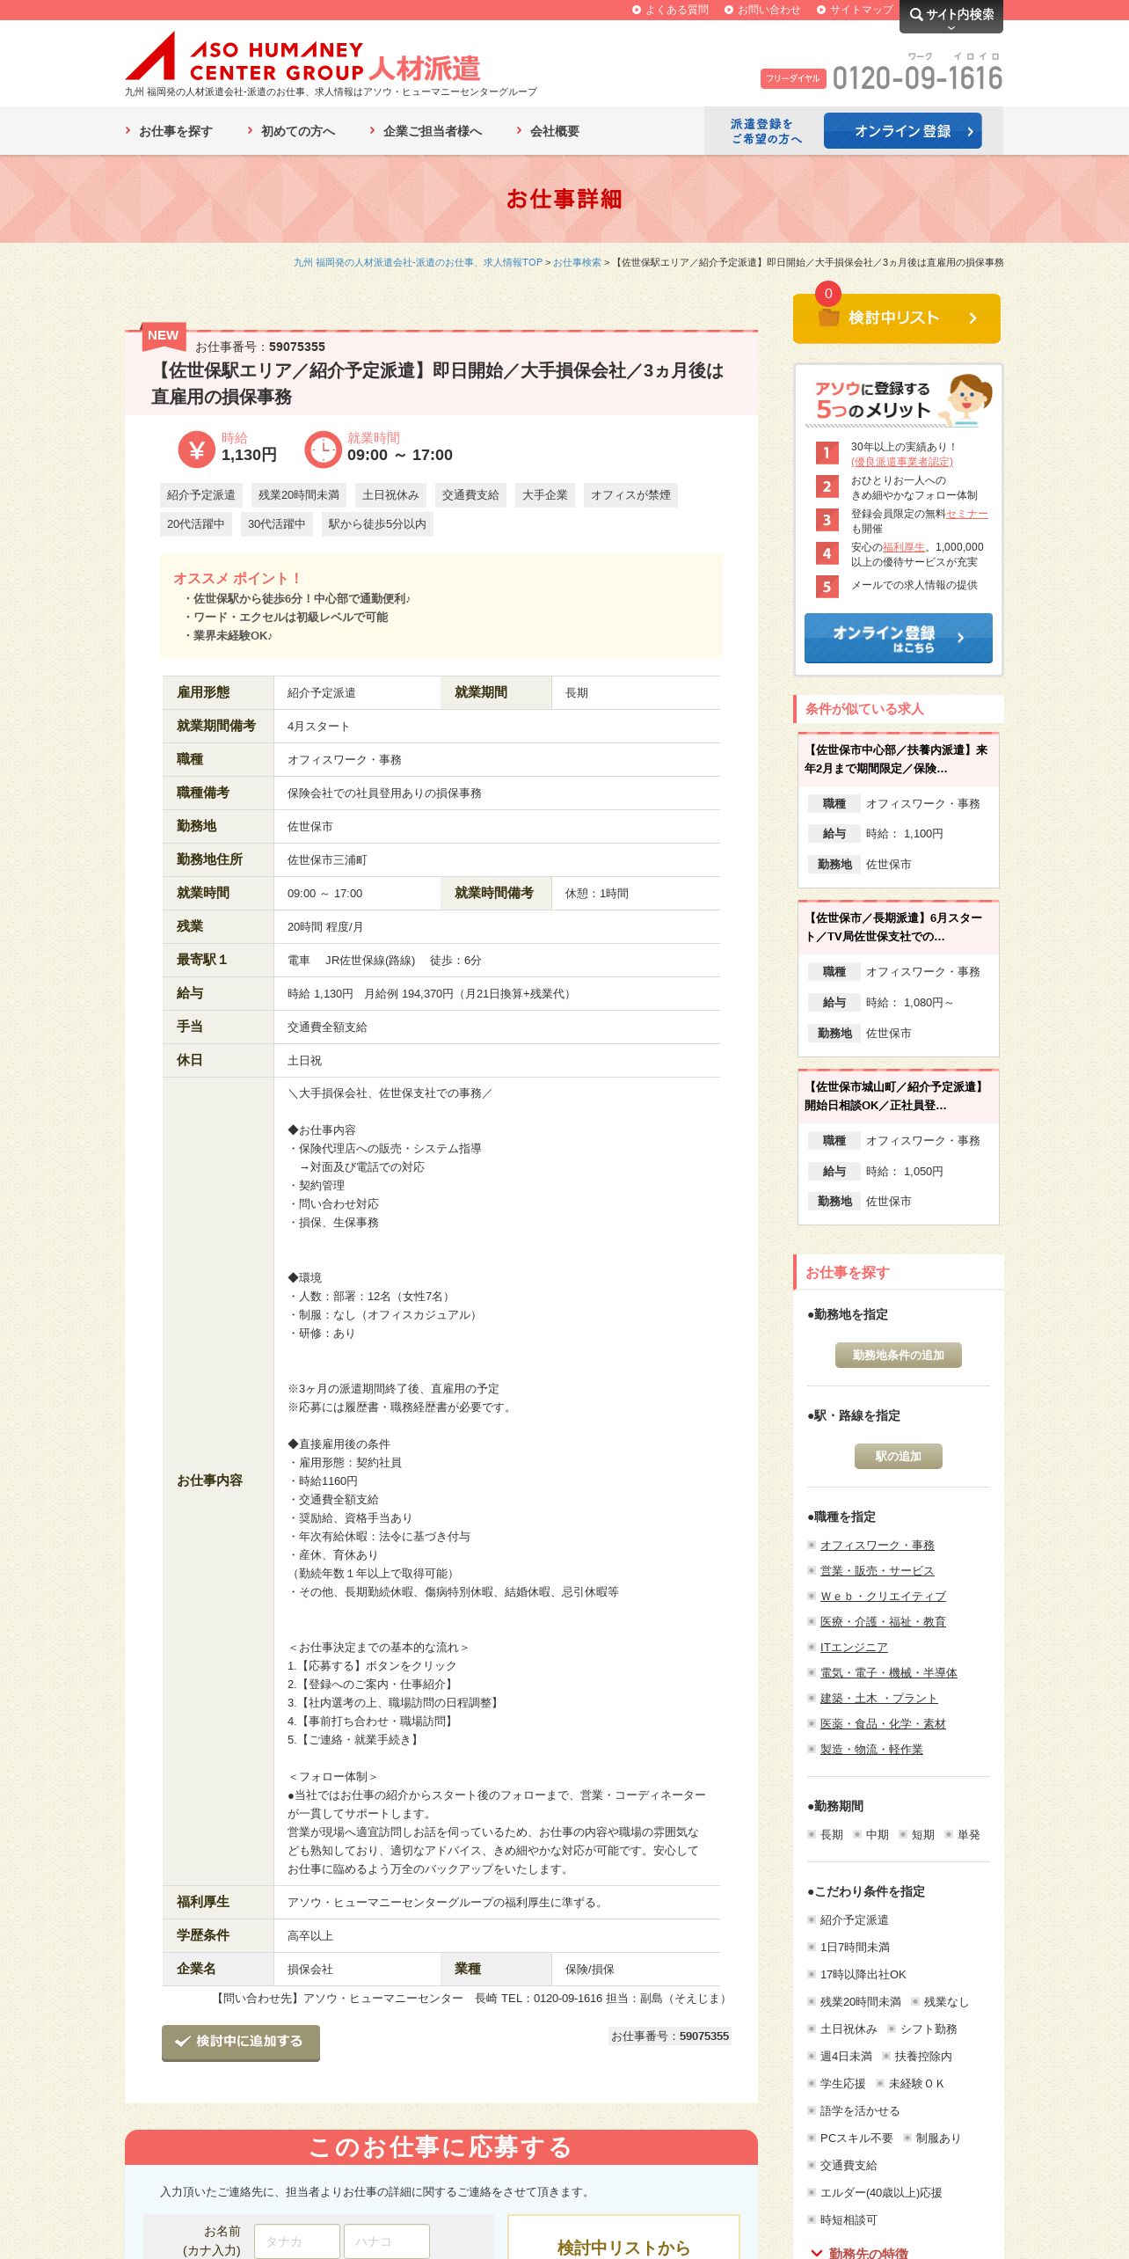Open 検討中リスト yellow button
Image resolution: width=1129 pixels, height=2259 pixels.
point(897,318)
